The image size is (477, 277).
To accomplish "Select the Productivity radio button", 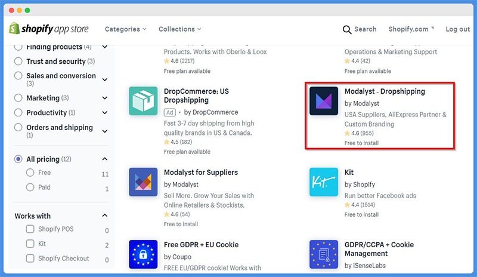I will pyautogui.click(x=18, y=112).
